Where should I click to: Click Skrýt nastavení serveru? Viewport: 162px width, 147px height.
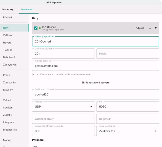pos(95,82)
